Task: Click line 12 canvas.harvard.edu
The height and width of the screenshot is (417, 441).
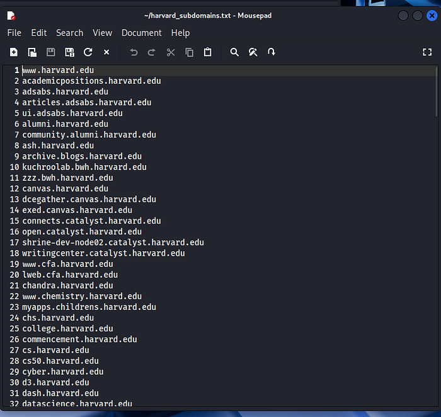Action: (x=66, y=189)
